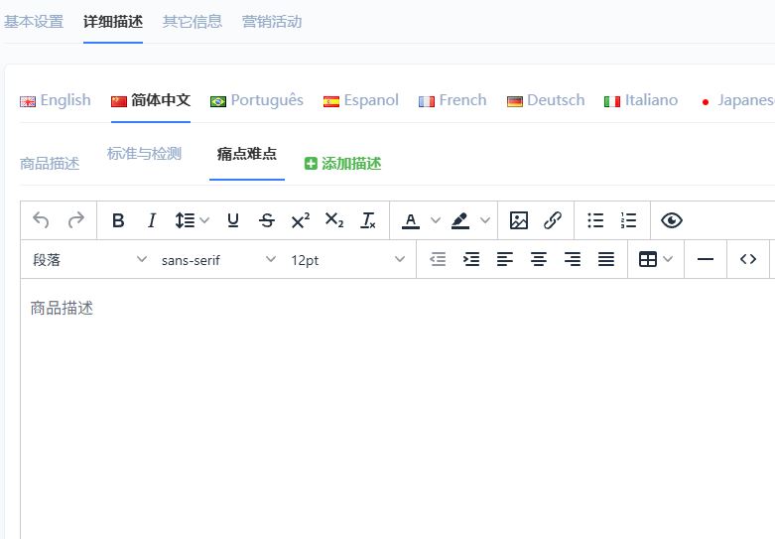This screenshot has height=539, width=775.
Task: Expand the line height options arrow
Action: click(204, 220)
